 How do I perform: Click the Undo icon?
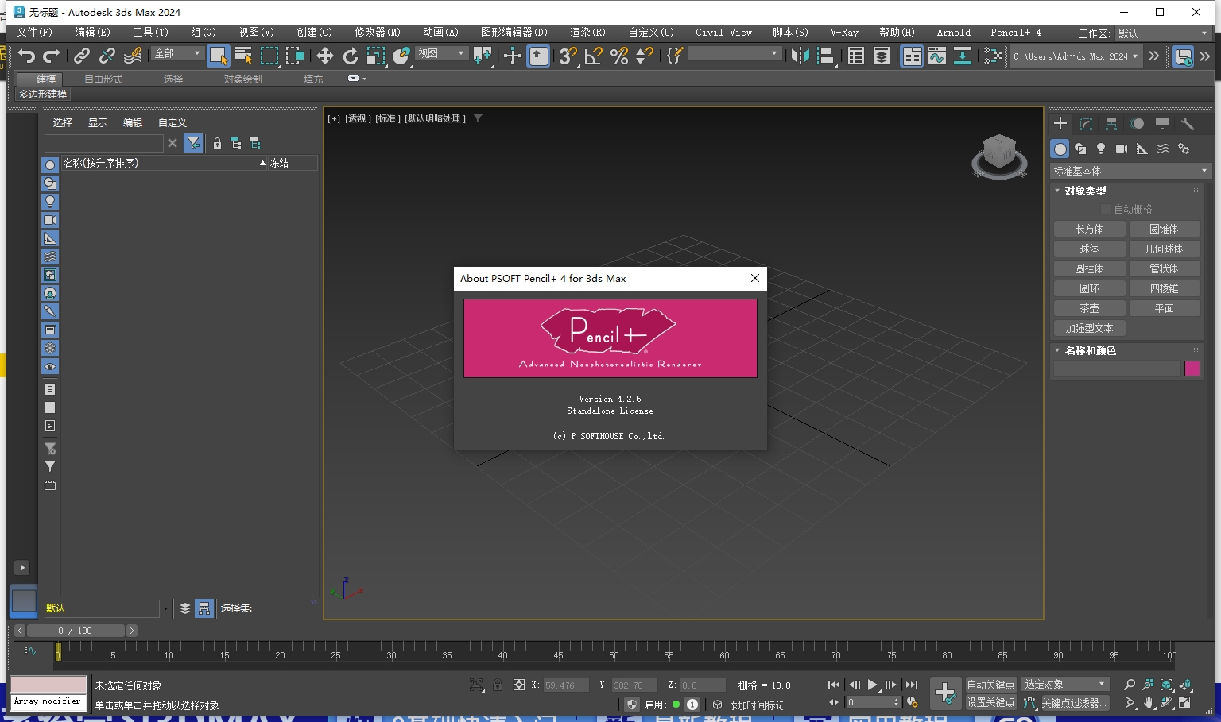coord(26,56)
